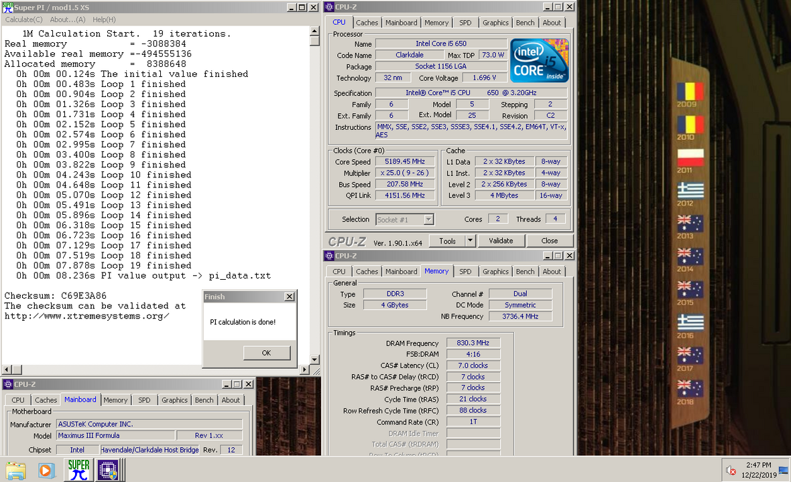
Task: Open the Calculate(C) menu in Super PI
Action: point(23,19)
